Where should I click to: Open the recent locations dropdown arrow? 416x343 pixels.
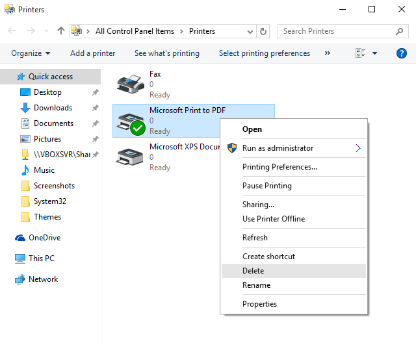coord(46,31)
